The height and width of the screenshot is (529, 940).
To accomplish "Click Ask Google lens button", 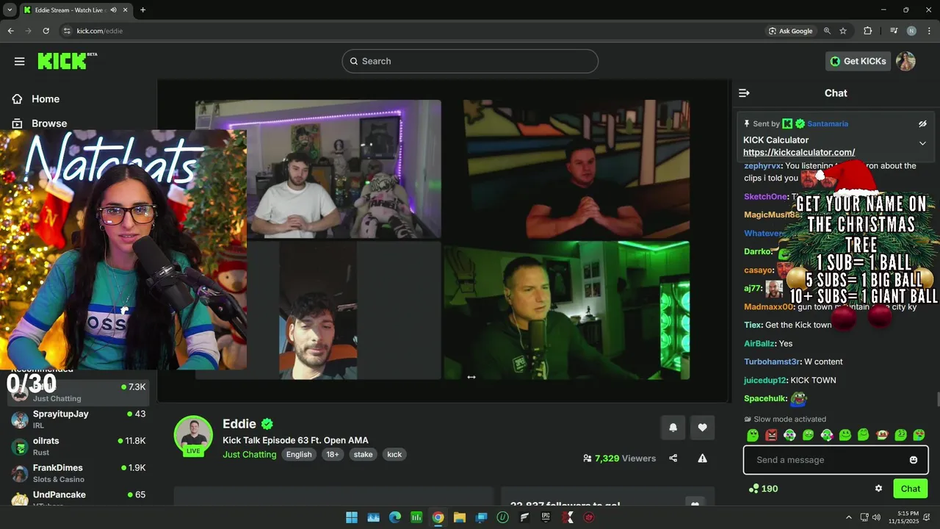I will tap(790, 31).
